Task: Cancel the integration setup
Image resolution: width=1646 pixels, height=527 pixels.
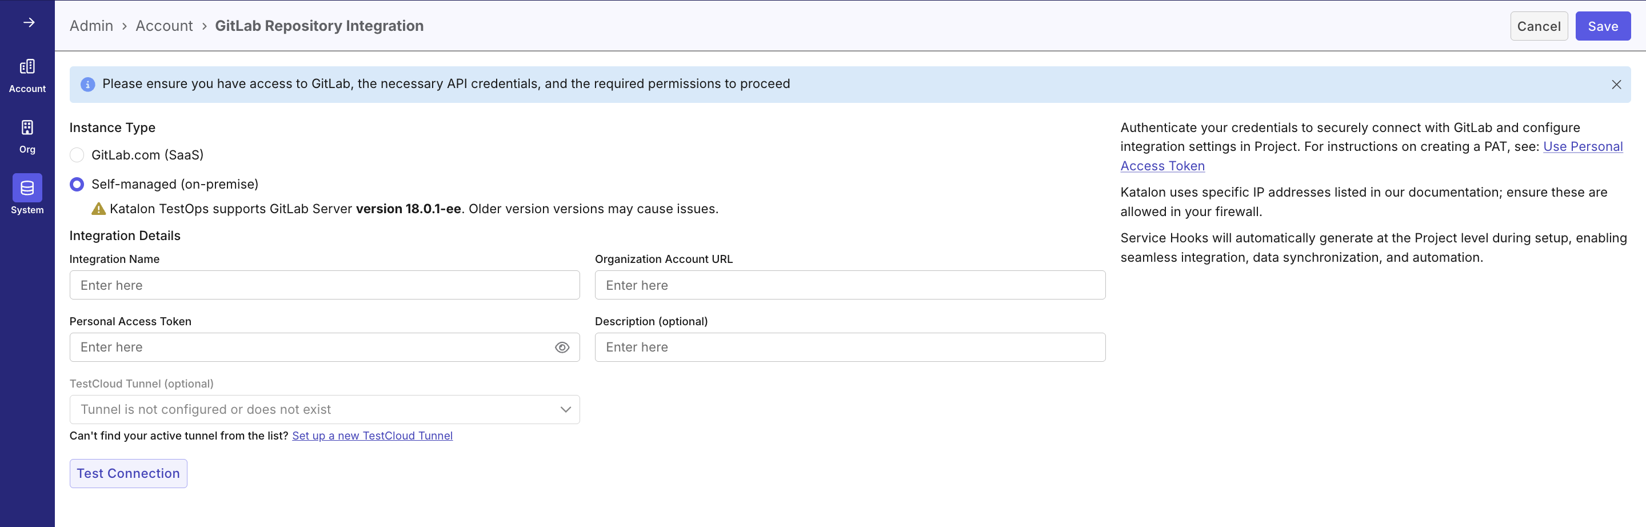Action: [x=1539, y=26]
